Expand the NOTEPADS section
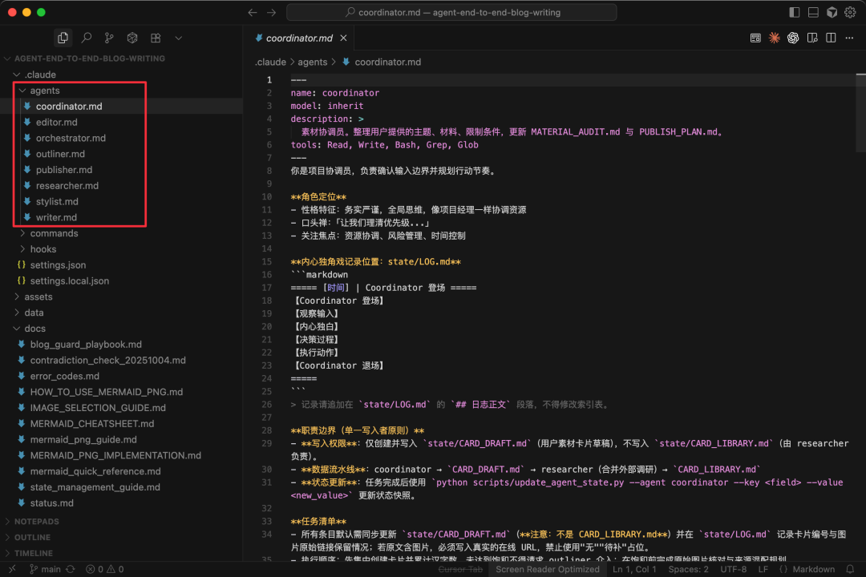 122,521
